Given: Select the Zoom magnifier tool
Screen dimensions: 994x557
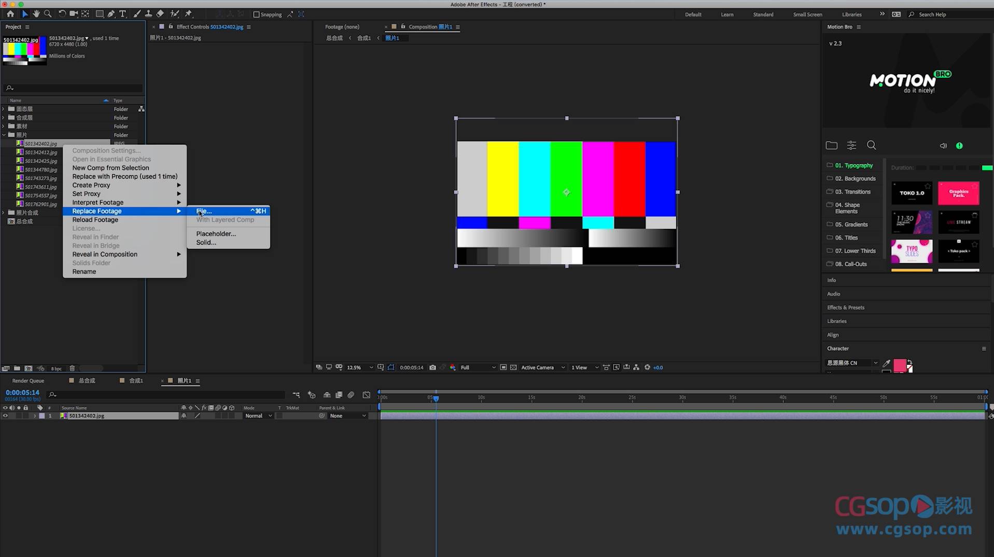Looking at the screenshot, I should click(x=48, y=14).
